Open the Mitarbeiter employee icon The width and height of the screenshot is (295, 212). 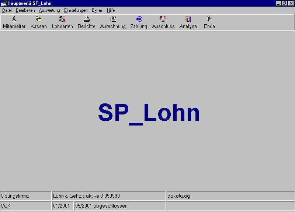(x=14, y=19)
